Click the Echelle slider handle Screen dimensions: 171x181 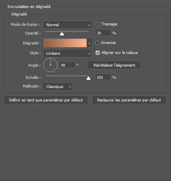[88, 78]
